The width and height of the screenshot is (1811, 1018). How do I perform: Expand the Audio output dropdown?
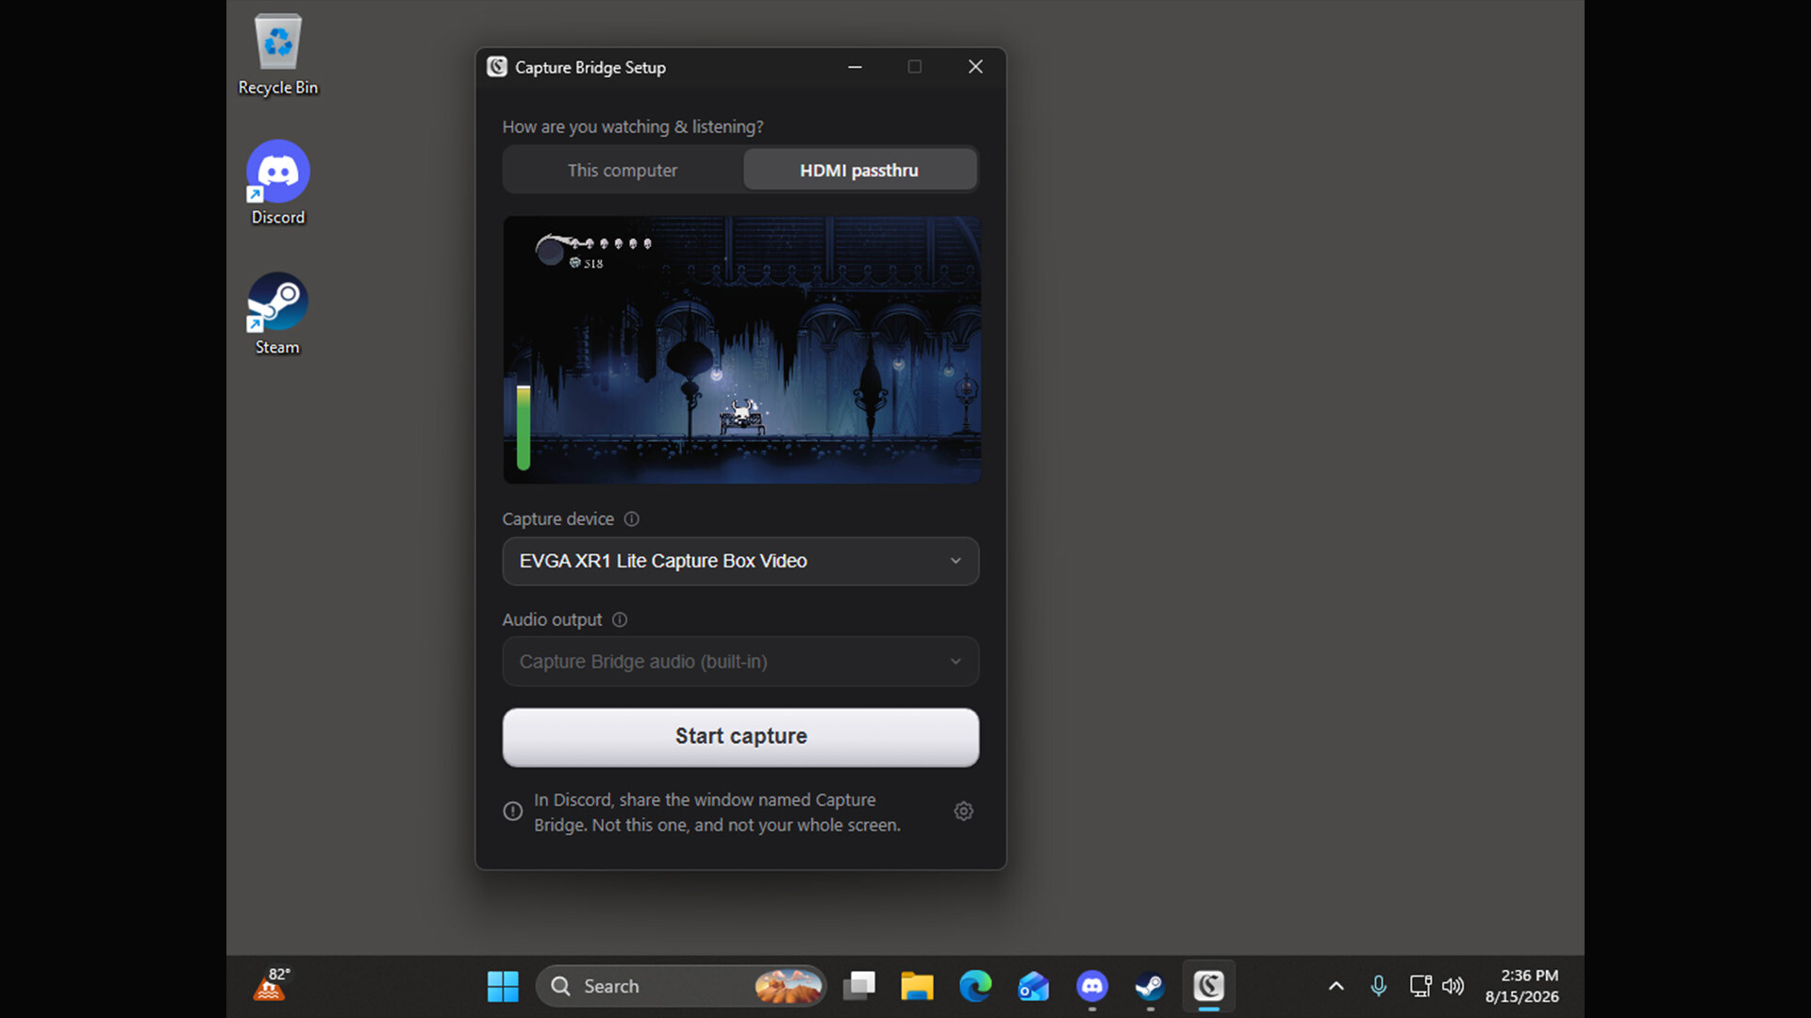click(740, 662)
